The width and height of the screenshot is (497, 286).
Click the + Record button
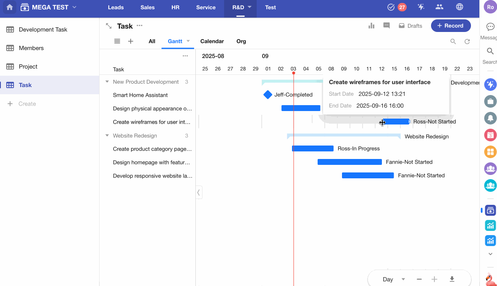click(450, 26)
